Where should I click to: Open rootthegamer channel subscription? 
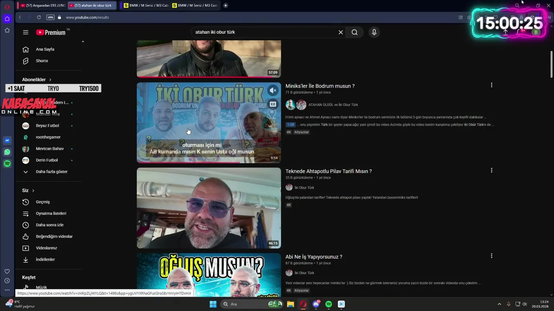(x=48, y=137)
